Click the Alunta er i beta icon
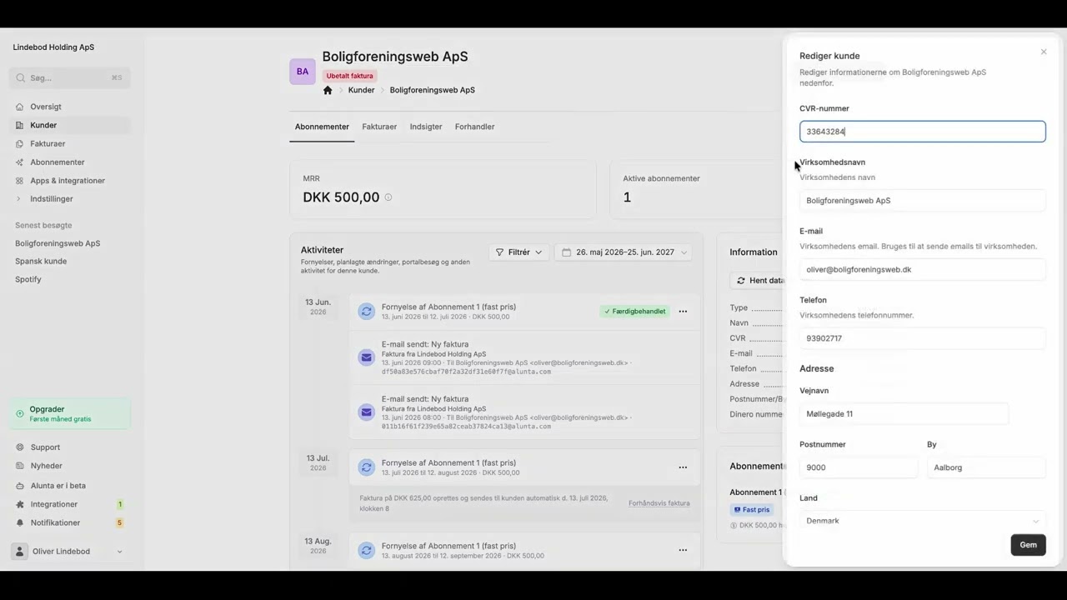This screenshot has height=600, width=1067. tap(20, 485)
